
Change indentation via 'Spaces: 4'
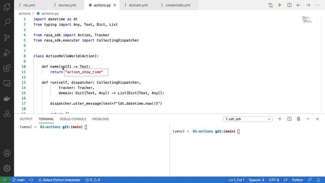tap(256, 180)
